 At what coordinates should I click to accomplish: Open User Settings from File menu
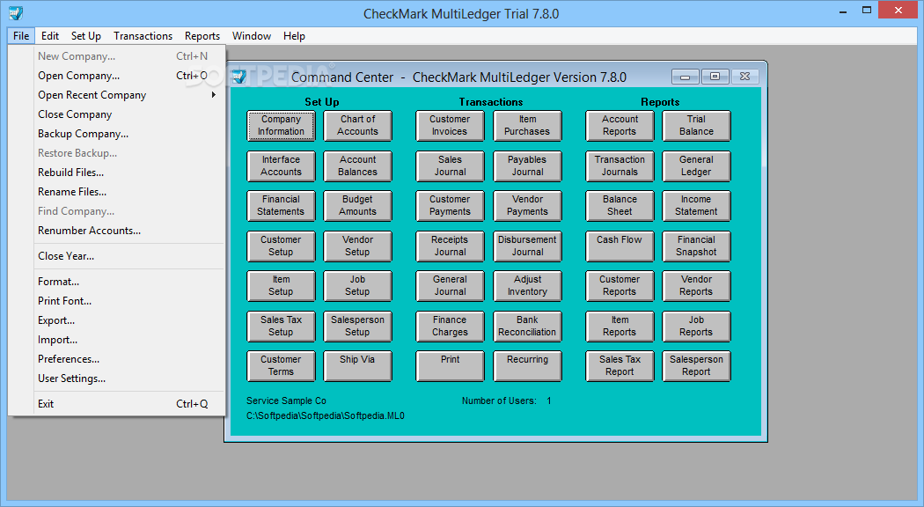(117, 378)
